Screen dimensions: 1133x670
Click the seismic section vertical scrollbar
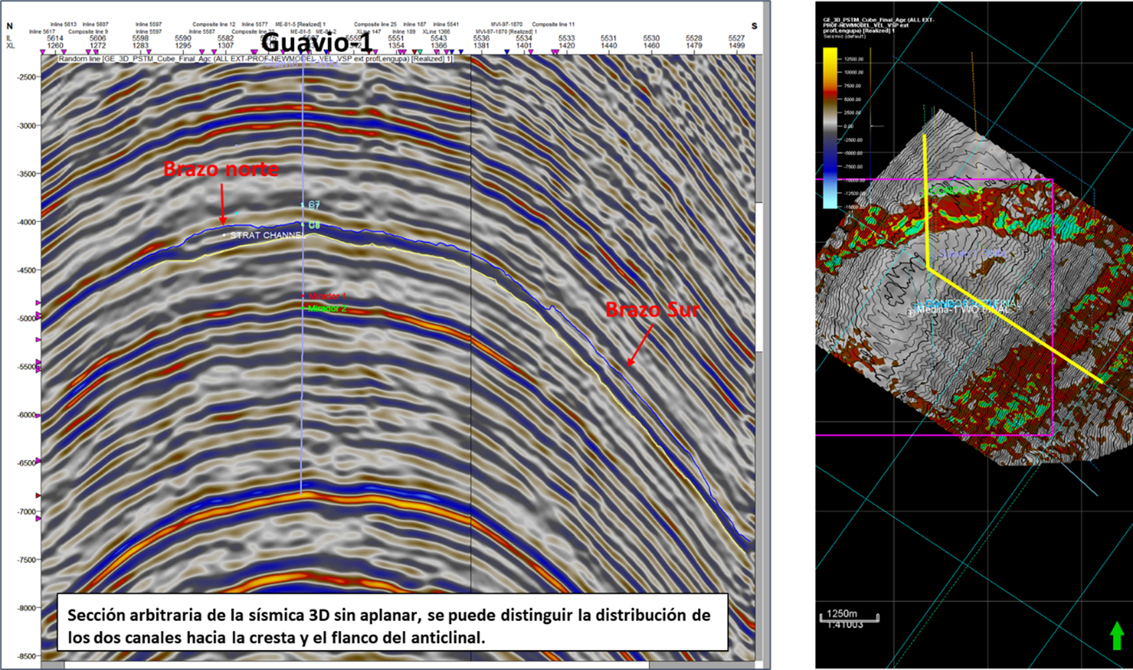tap(759, 335)
